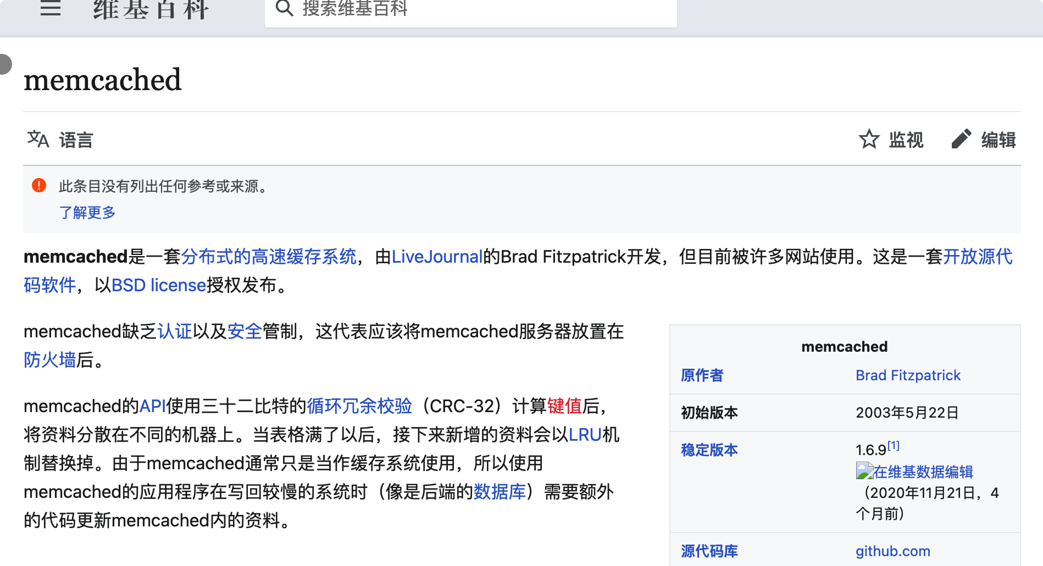Open the 安全 link
This screenshot has width=1043, height=566.
point(245,331)
